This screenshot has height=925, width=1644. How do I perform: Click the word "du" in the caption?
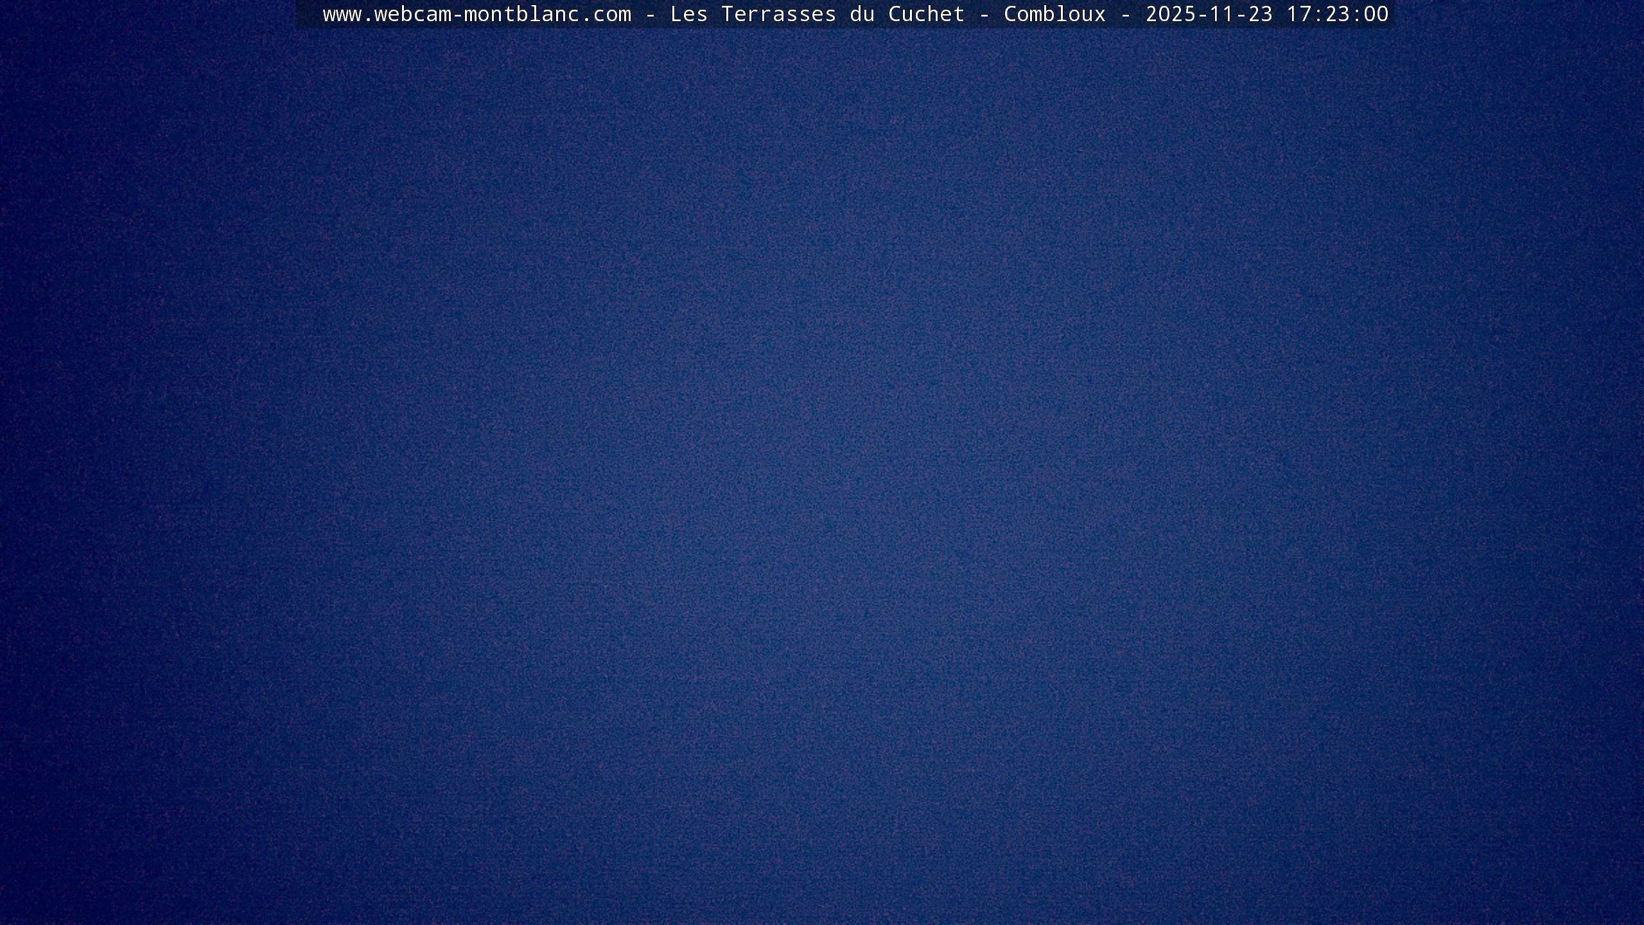[862, 14]
